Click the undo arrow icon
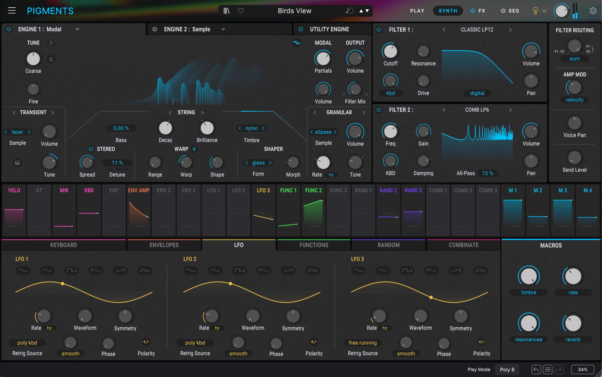Viewport: 602px width, 377px height. (x=536, y=369)
